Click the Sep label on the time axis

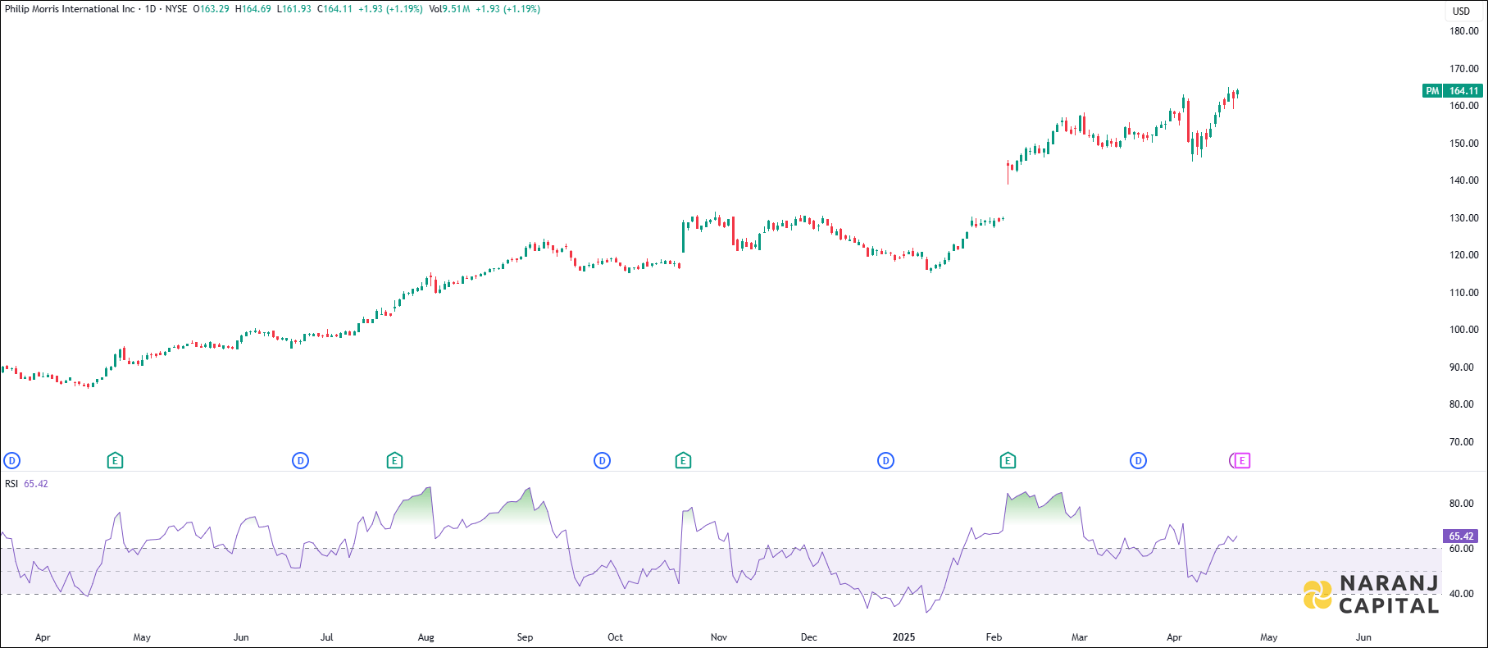click(x=525, y=637)
